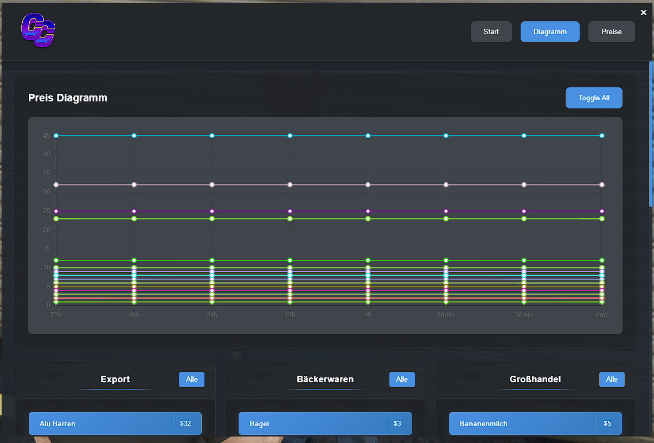654x443 pixels.
Task: Open the Preise tab
Action: pos(611,32)
